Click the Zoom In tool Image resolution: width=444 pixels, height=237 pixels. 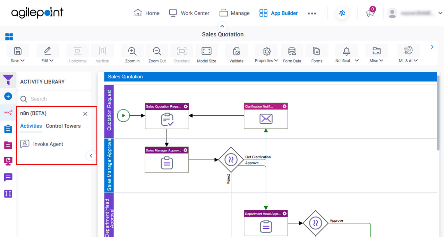132,55
